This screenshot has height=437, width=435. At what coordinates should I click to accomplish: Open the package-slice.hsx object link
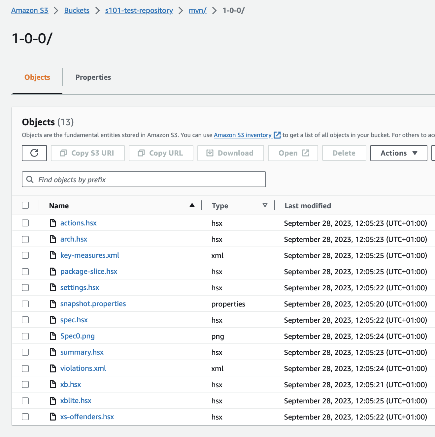tap(89, 272)
